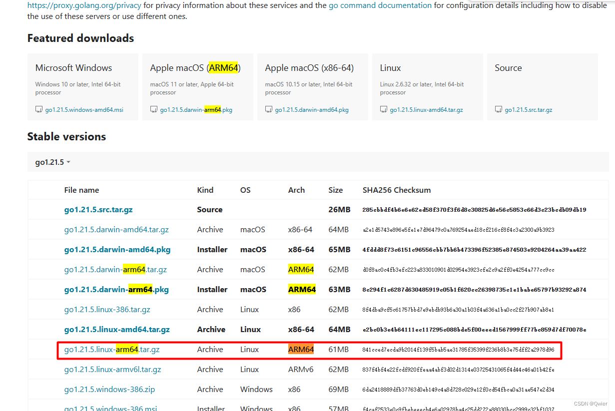Image resolution: width=615 pixels, height=411 pixels.
Task: Click the SHA256 Checksum column header
Action: pos(397,190)
